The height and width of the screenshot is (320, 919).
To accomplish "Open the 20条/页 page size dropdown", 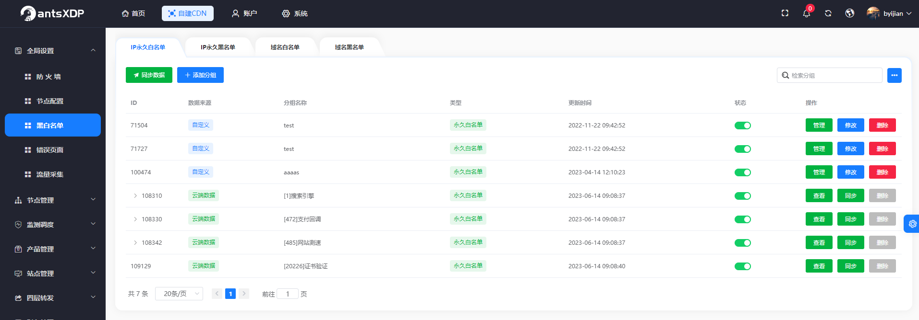I will pyautogui.click(x=179, y=294).
